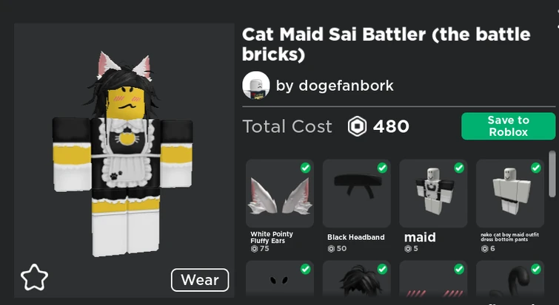Image resolution: width=559 pixels, height=305 pixels.
Task: Uncheck the White Pointy Fluffy Ears item
Action: pos(306,168)
